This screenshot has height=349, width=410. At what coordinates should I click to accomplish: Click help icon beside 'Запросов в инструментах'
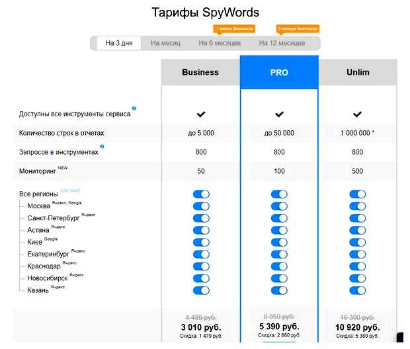[102, 146]
